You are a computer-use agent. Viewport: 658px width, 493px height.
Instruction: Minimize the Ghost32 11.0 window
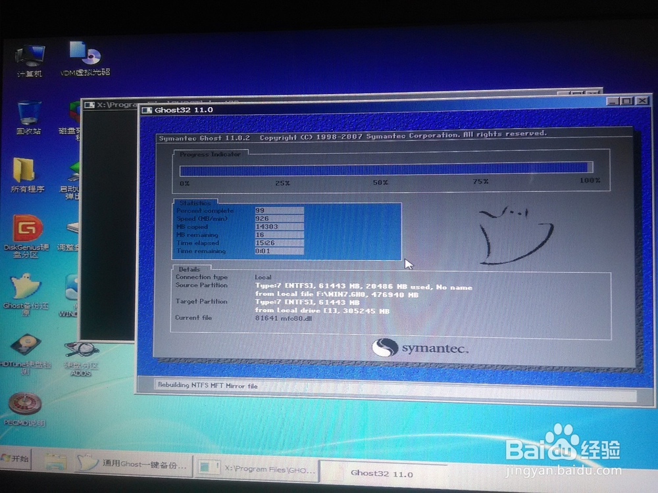[x=613, y=101]
